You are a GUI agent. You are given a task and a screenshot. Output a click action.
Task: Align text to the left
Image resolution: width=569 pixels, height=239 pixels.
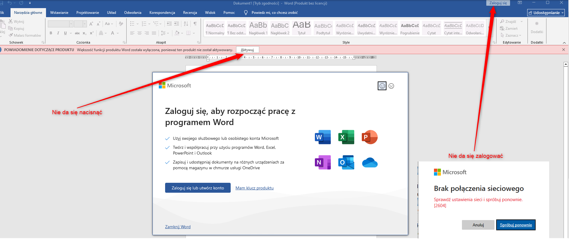coord(132,33)
